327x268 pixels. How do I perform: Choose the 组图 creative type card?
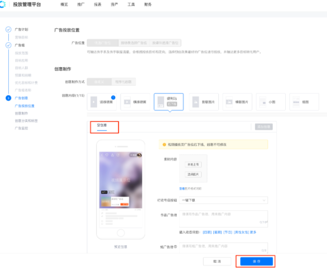[x=304, y=102]
